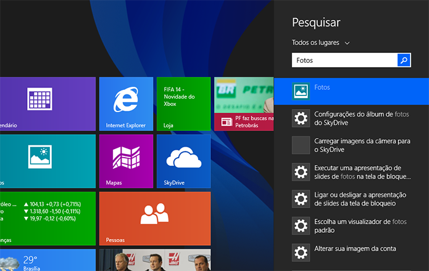Click the blue magnifier search button
The image size is (429, 271).
pos(404,60)
